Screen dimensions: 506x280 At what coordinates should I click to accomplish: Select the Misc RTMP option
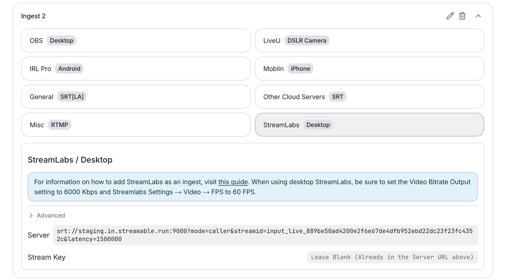136,125
